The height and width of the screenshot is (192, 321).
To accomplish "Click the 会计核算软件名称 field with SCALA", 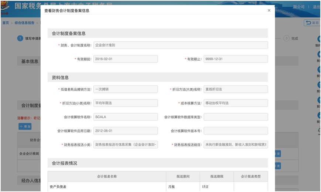I will pyautogui.click(x=126, y=117).
